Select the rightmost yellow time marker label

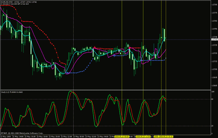pyautogui.click(x=166, y=137)
